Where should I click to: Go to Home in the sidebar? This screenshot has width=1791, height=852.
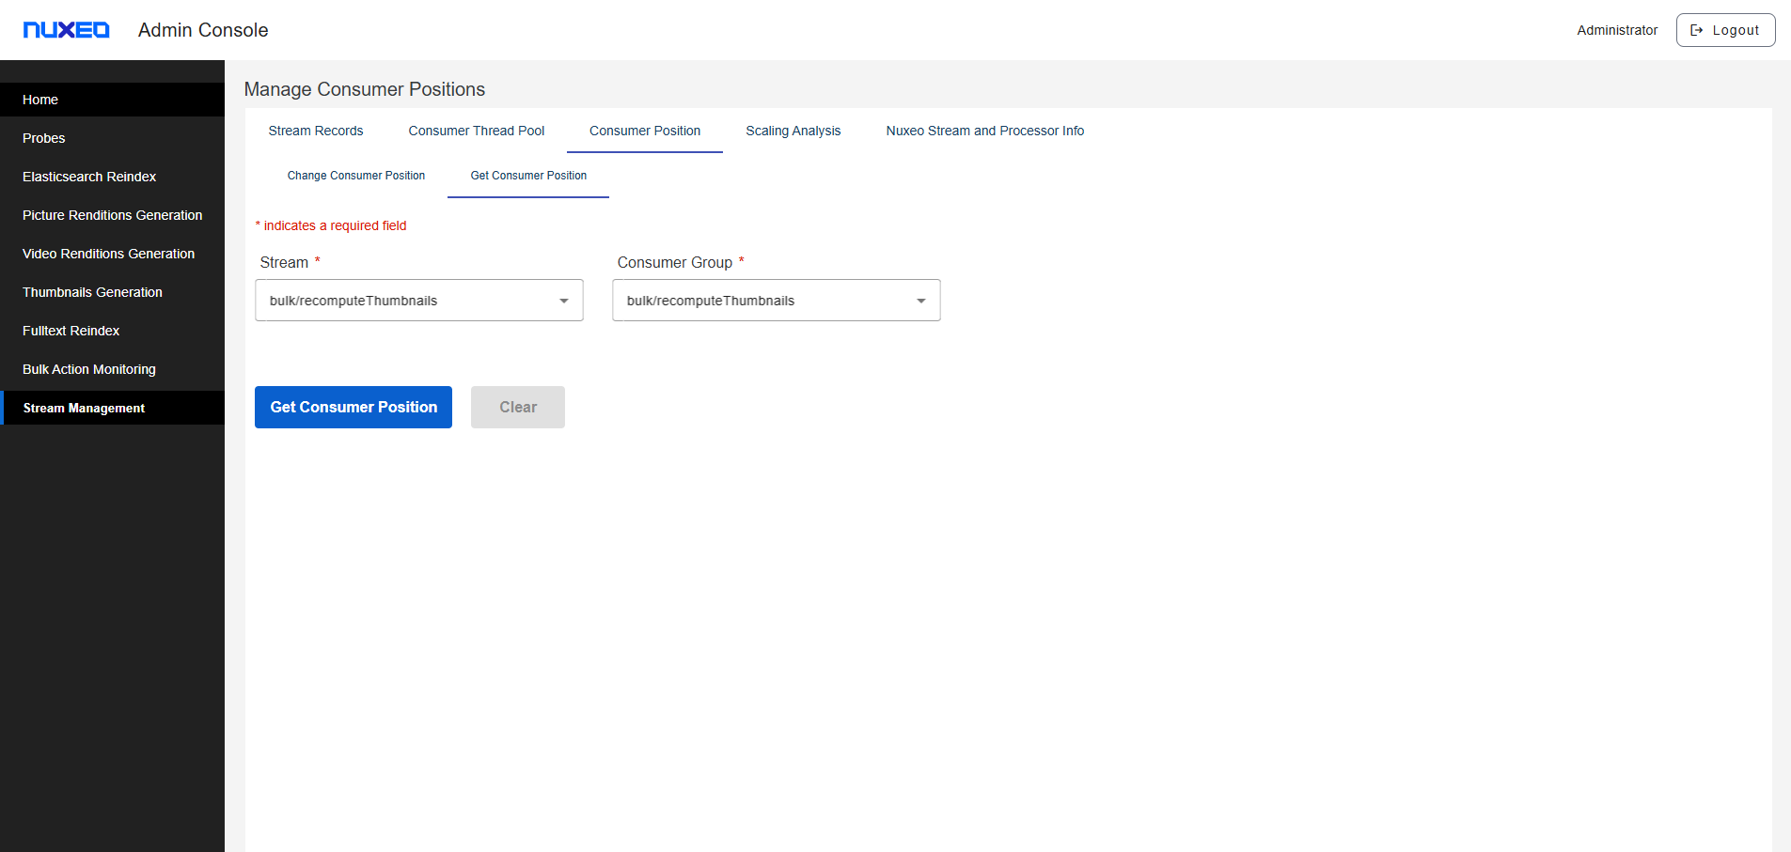(x=40, y=100)
